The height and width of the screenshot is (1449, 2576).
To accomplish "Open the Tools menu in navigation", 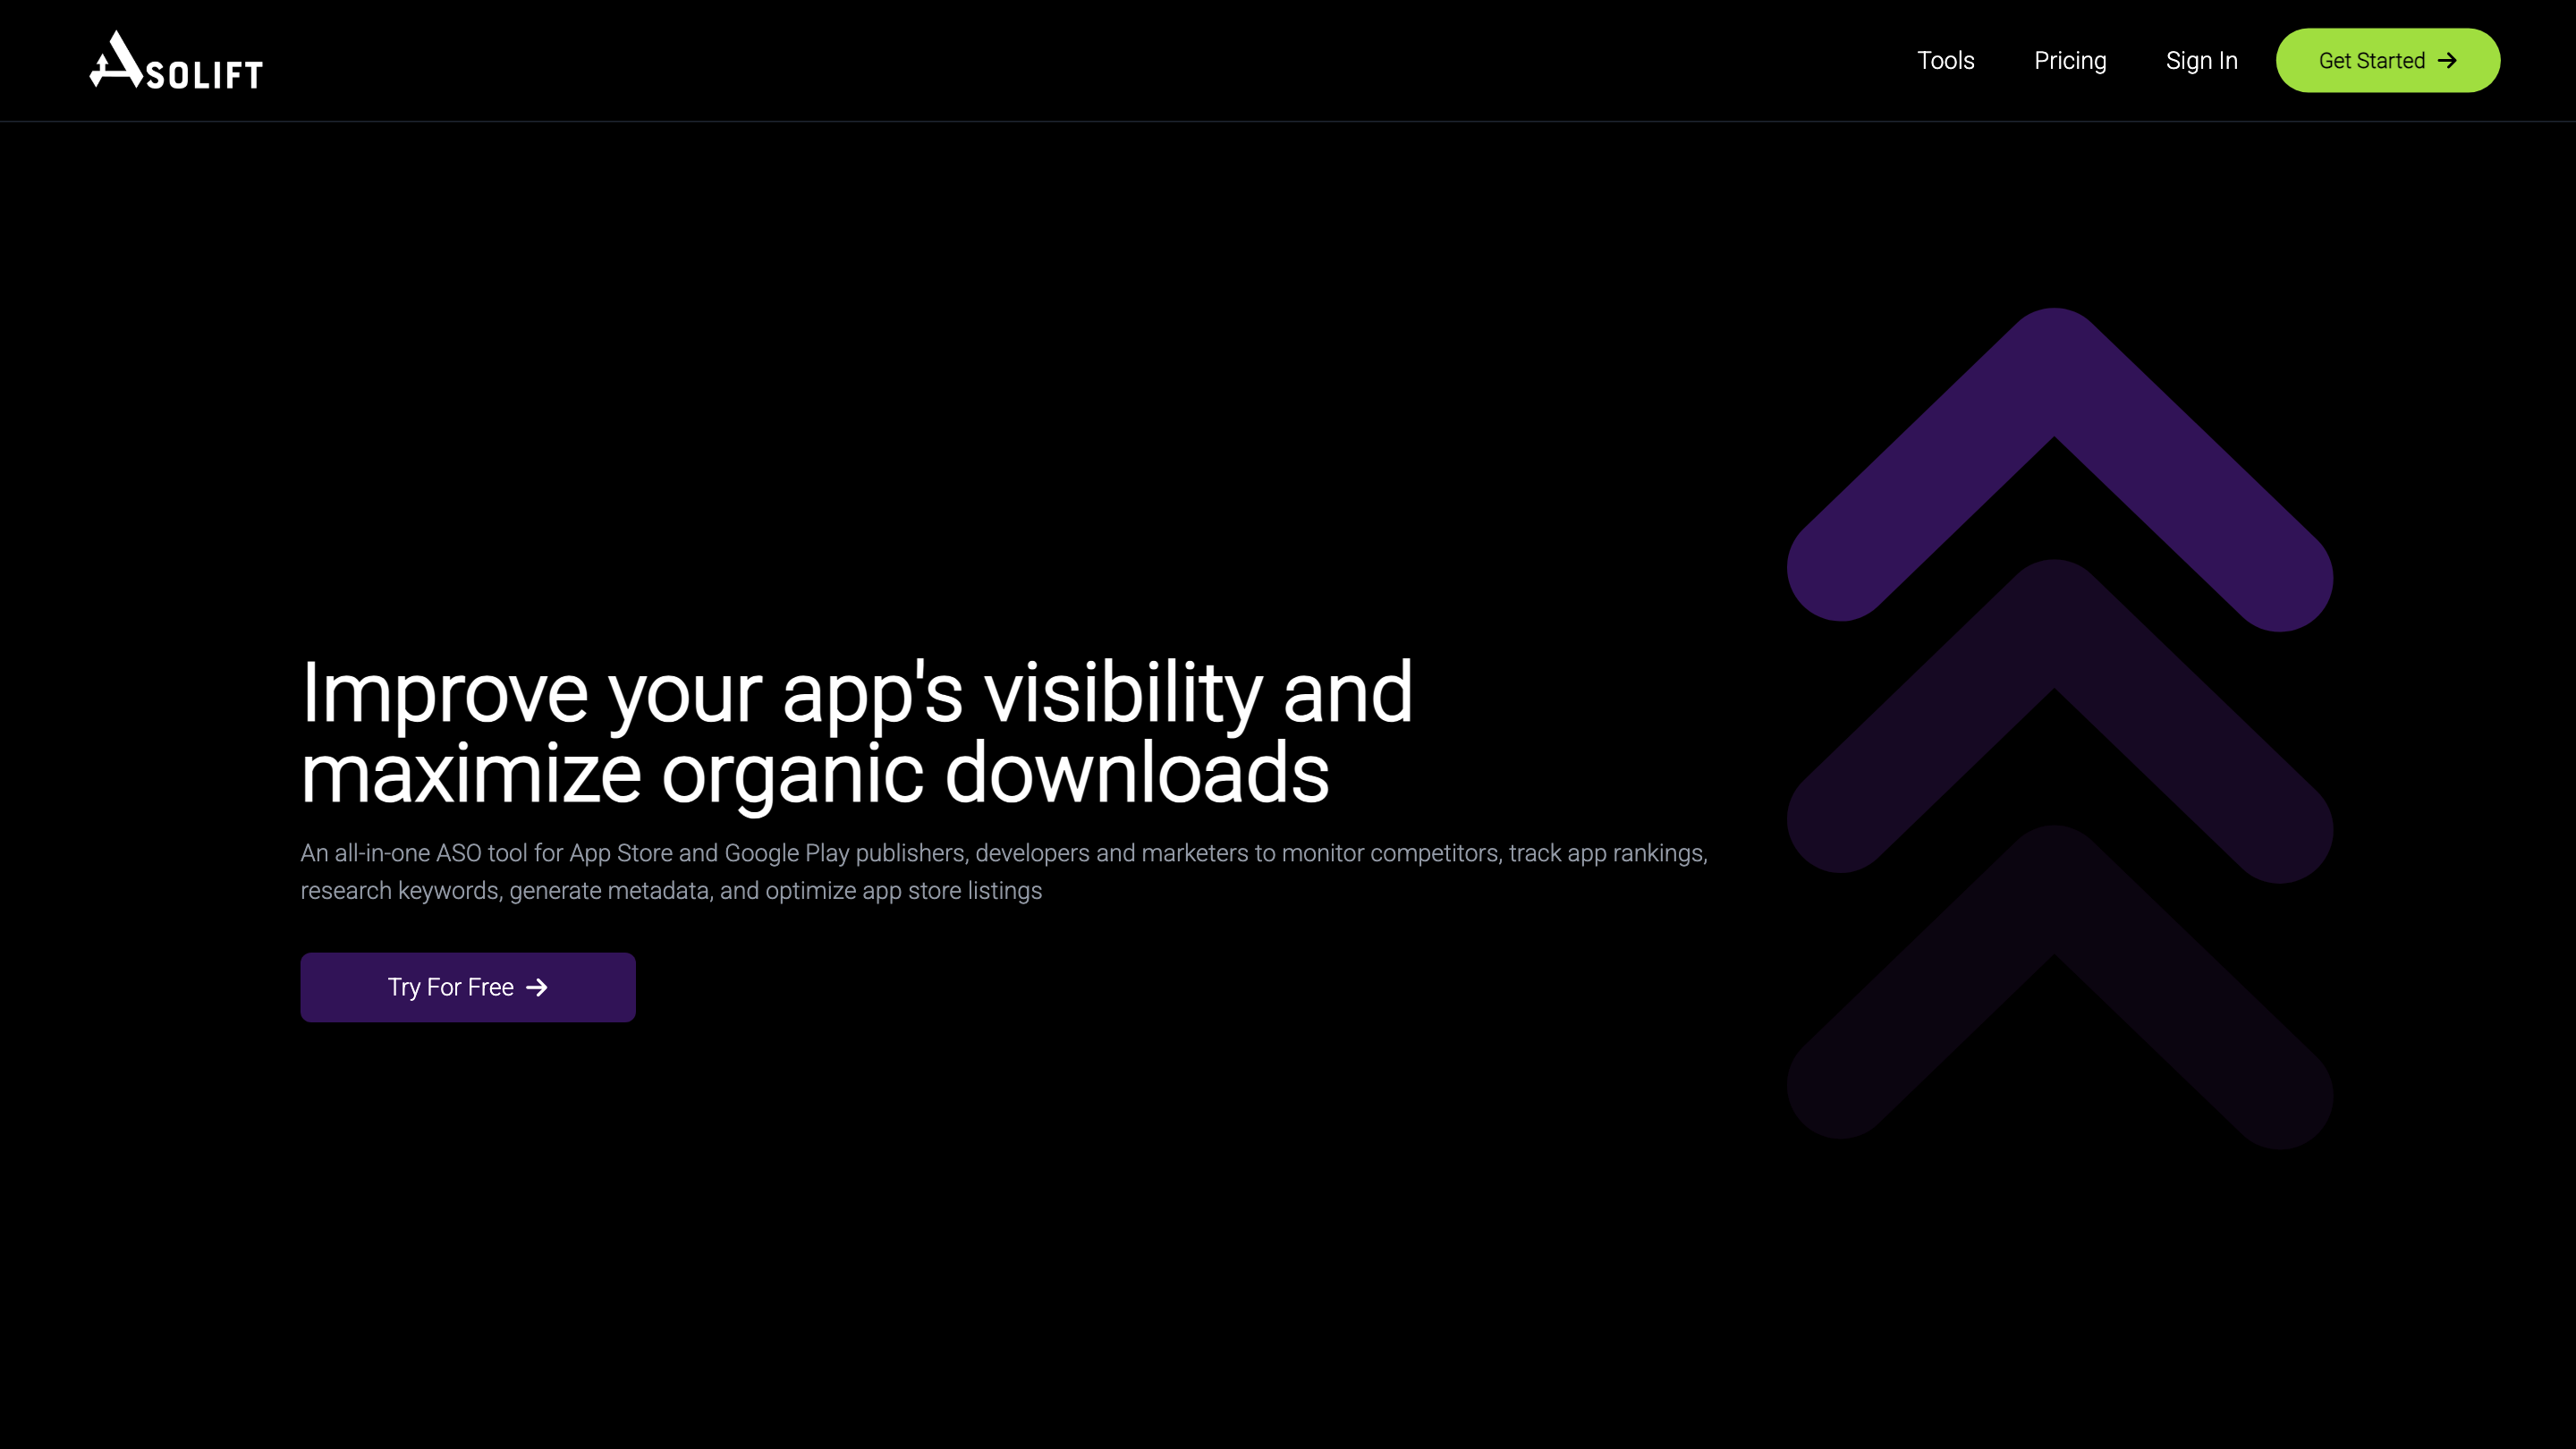I will tap(1945, 61).
